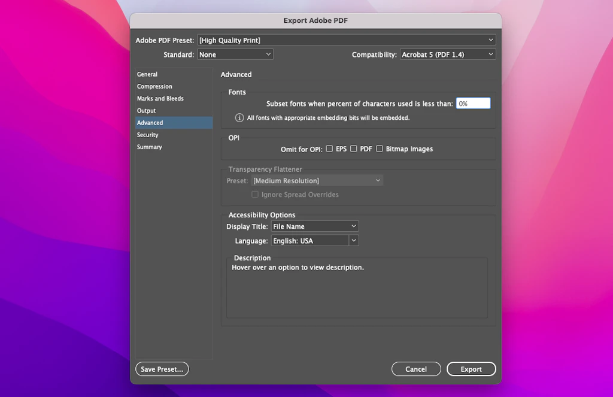Select the Advanced section

(174, 123)
